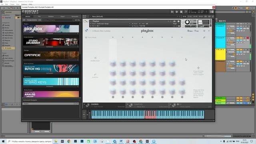Screen dimensions: 256x144
Task: Click the save icon in Kontakt header
Action: pos(172,12)
